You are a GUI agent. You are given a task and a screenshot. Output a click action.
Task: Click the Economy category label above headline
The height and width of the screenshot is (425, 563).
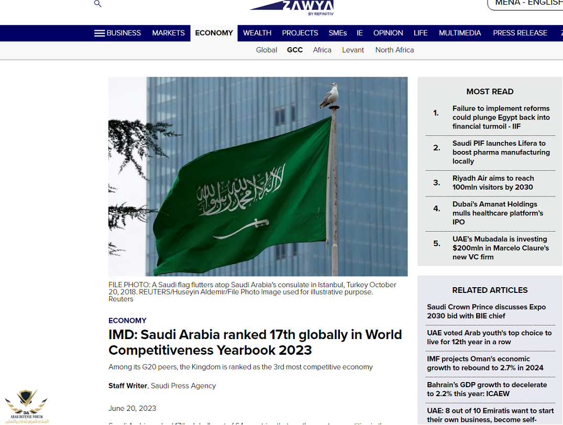point(127,321)
